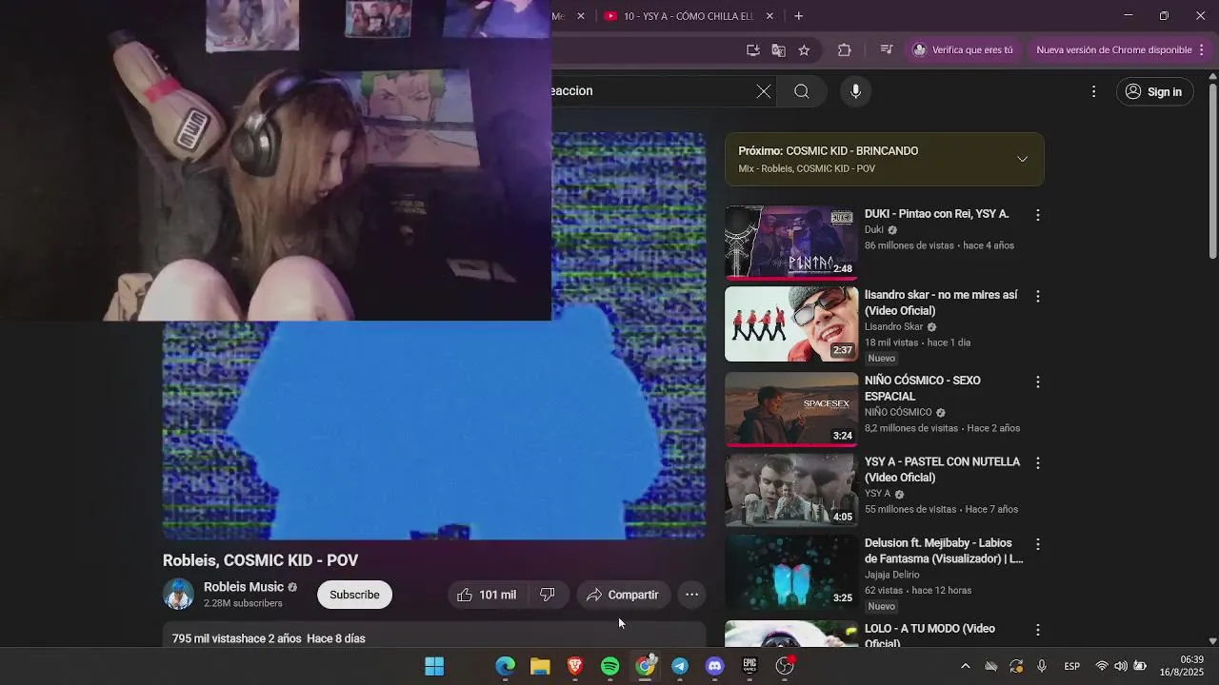Subscribe to Robleis Music channel

[354, 595]
